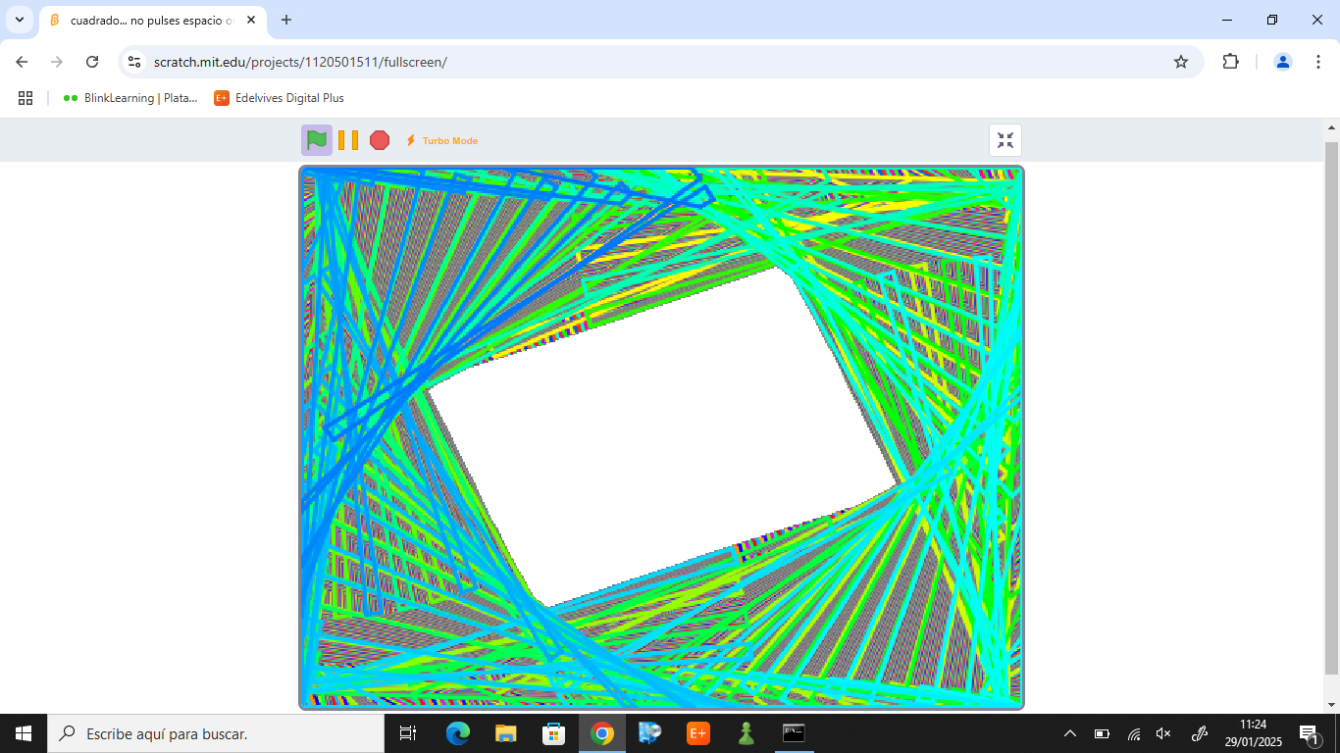The width and height of the screenshot is (1340, 753).
Task: Click the green flag to start project
Action: click(316, 140)
